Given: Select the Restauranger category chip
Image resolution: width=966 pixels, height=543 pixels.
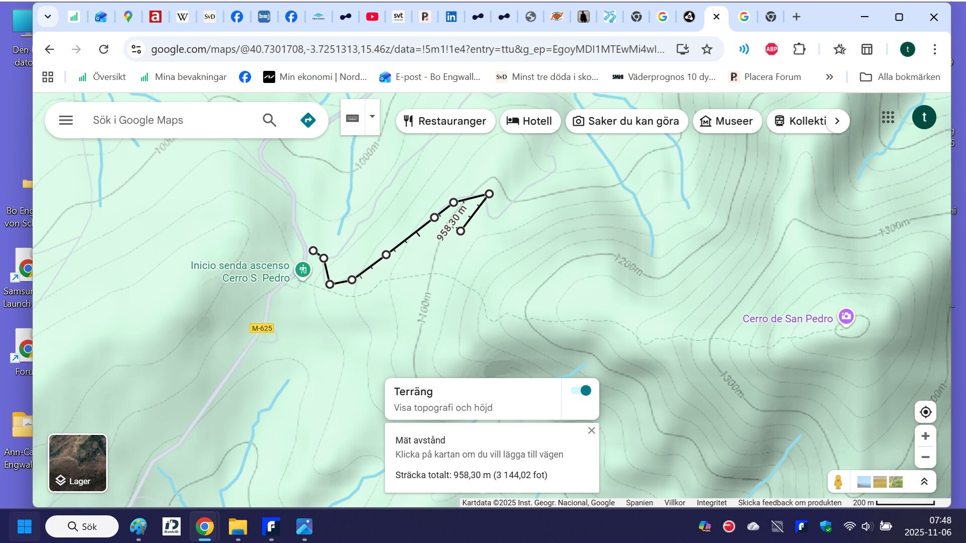Looking at the screenshot, I should (x=445, y=121).
